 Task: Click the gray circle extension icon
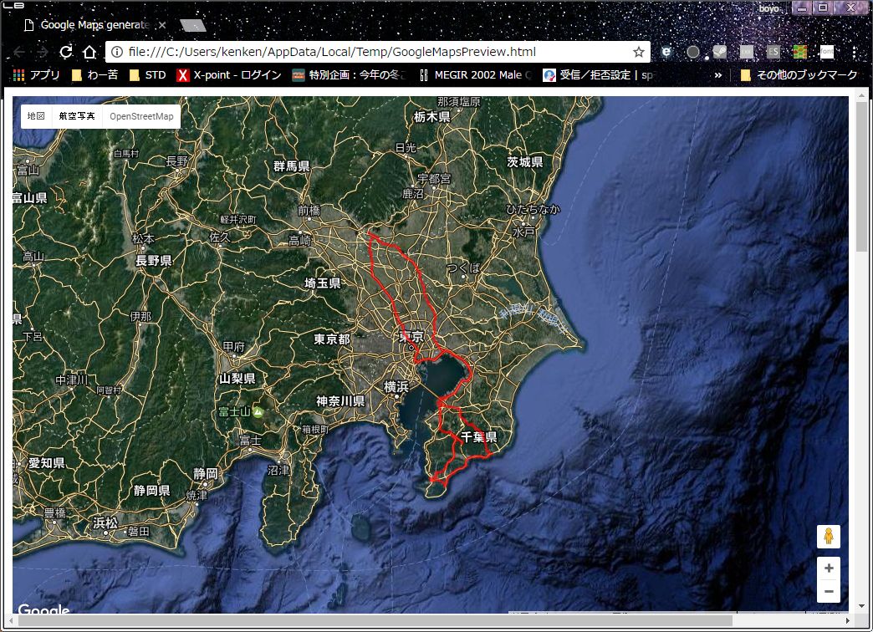[x=692, y=52]
